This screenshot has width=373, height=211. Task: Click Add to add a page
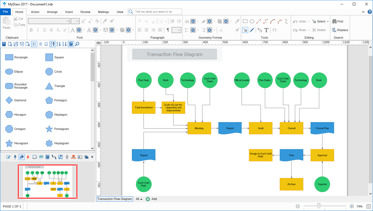(151, 199)
